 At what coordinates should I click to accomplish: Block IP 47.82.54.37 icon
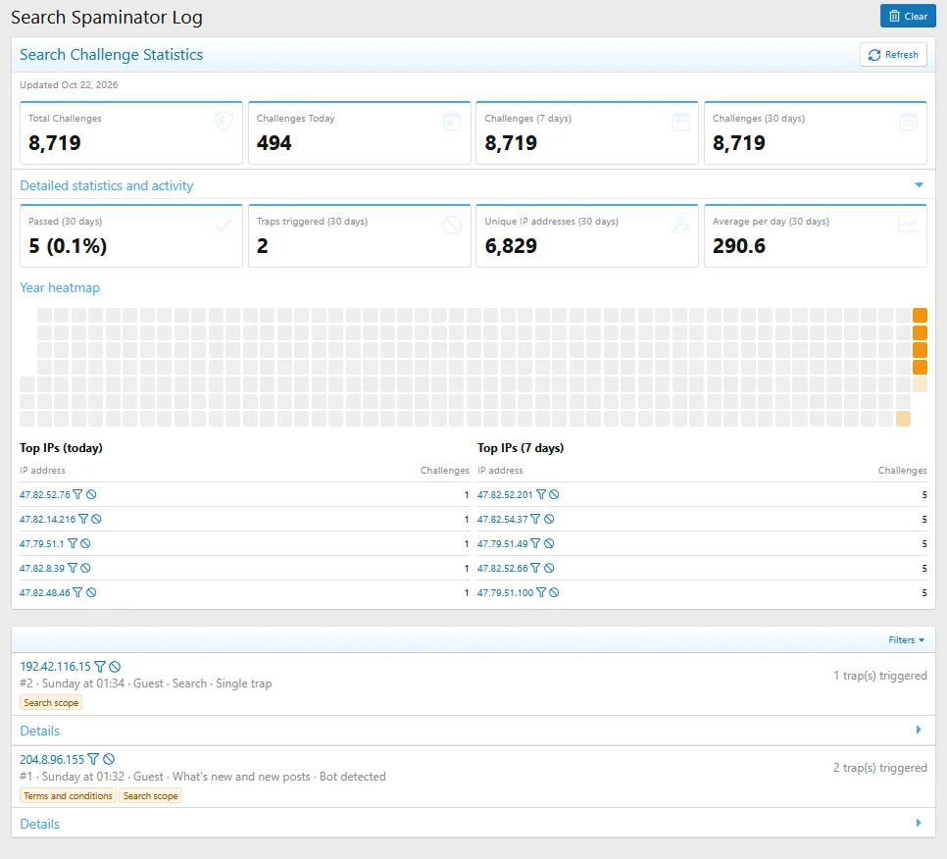549,519
